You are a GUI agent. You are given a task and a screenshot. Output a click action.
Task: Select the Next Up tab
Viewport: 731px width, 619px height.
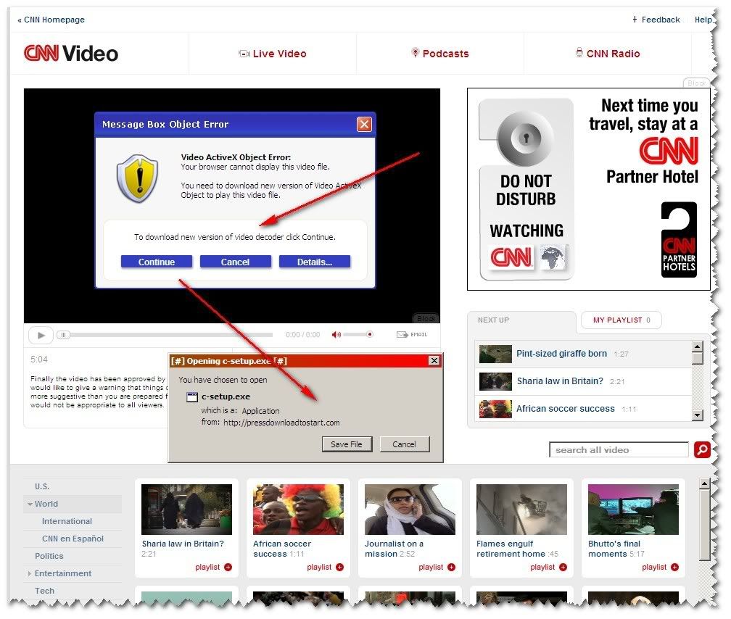point(494,320)
